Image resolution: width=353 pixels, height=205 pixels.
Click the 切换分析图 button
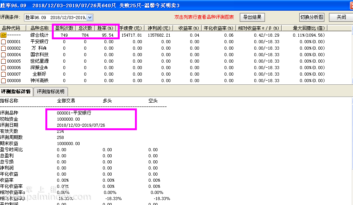[312, 17]
